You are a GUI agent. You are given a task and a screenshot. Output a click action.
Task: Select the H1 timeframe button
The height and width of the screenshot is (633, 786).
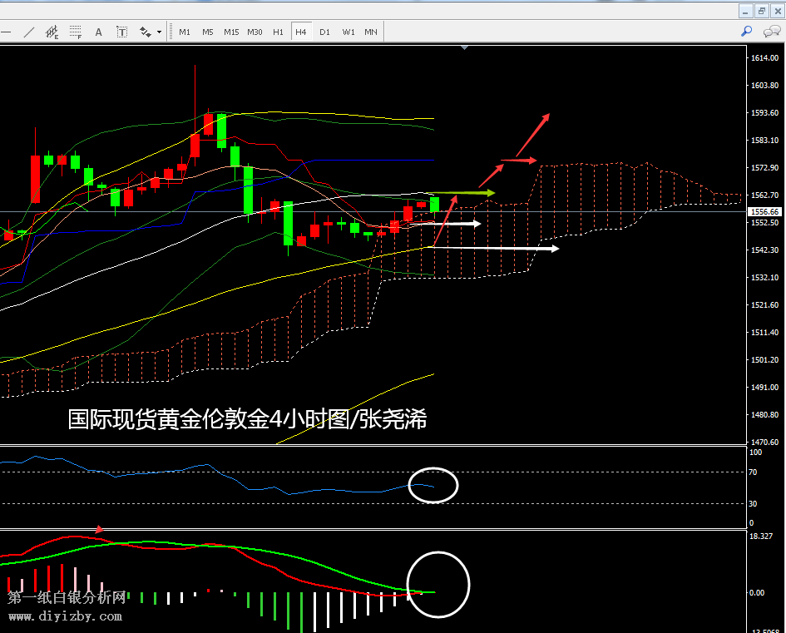coord(278,32)
